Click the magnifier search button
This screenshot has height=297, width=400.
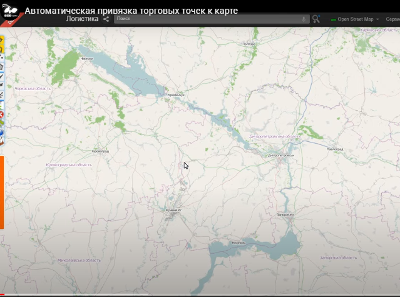click(x=316, y=19)
